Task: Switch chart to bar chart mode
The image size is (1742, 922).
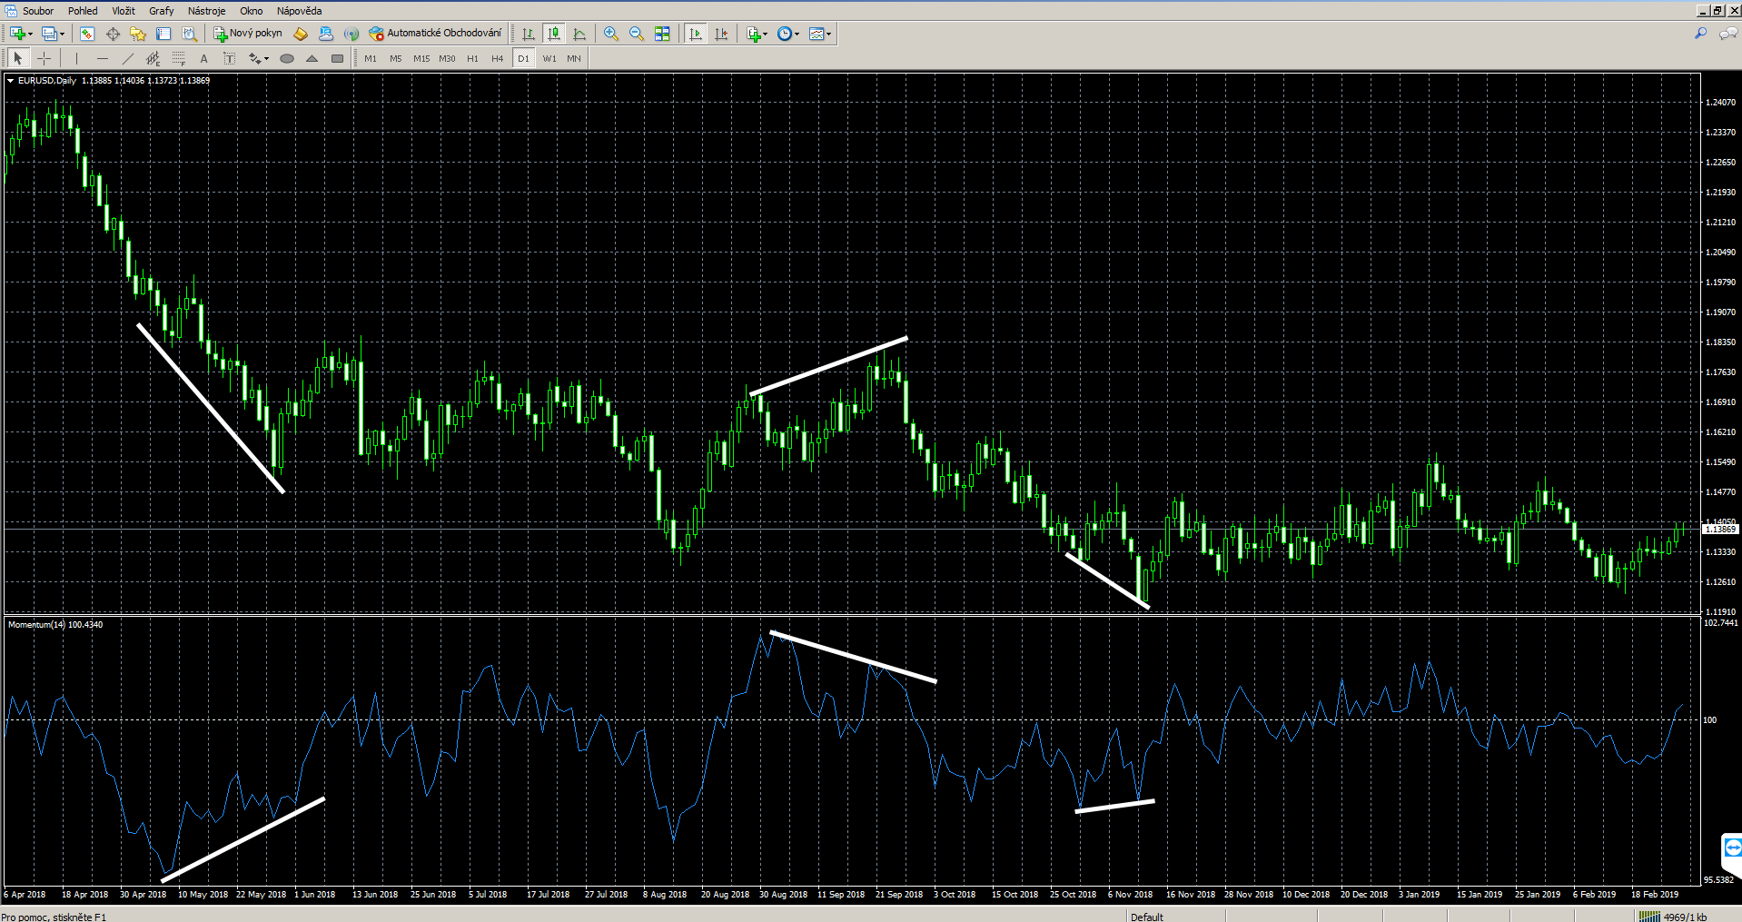Action: [x=529, y=34]
